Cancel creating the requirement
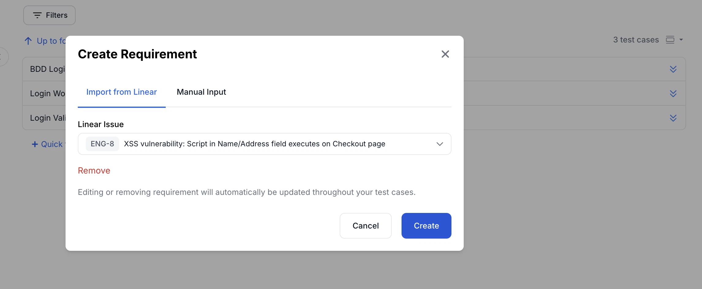 365,226
